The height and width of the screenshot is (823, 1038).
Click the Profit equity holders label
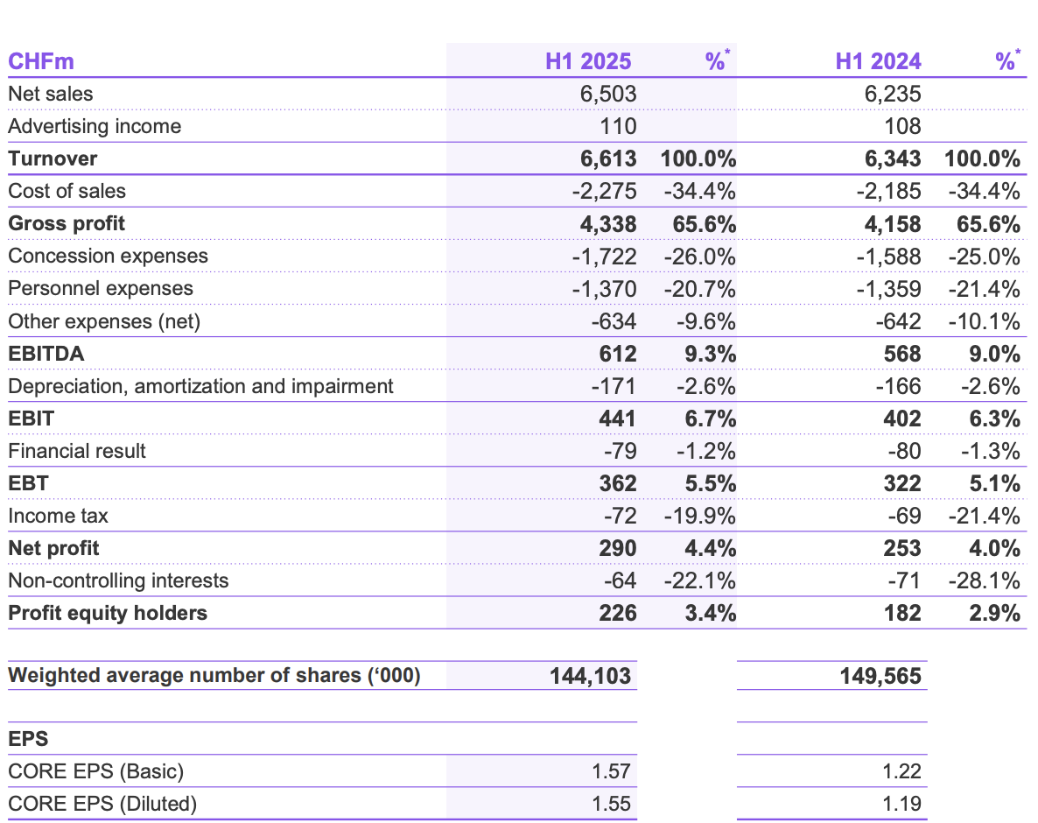(108, 613)
